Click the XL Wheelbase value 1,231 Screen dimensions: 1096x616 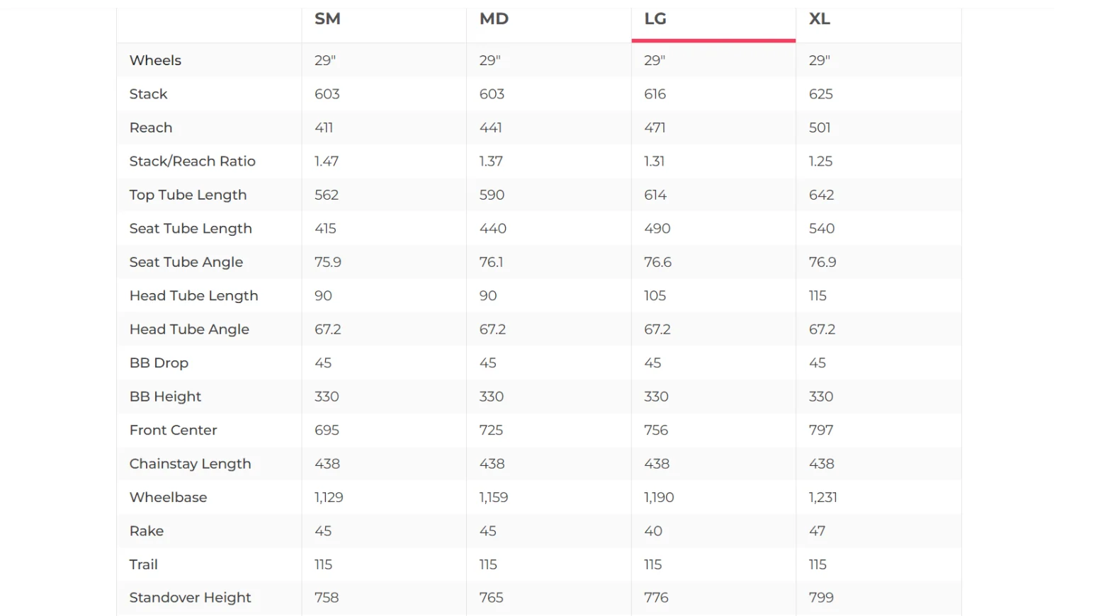[823, 498]
